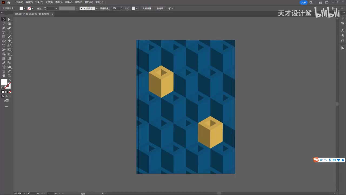Viewport: 346px width, 195px height.
Task: Open the rotation angle dropdown at bottom
Action: point(38,193)
